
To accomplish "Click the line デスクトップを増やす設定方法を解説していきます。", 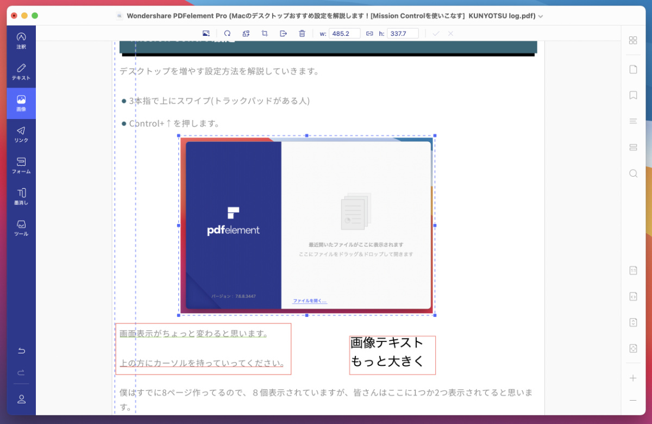I will coord(220,71).
